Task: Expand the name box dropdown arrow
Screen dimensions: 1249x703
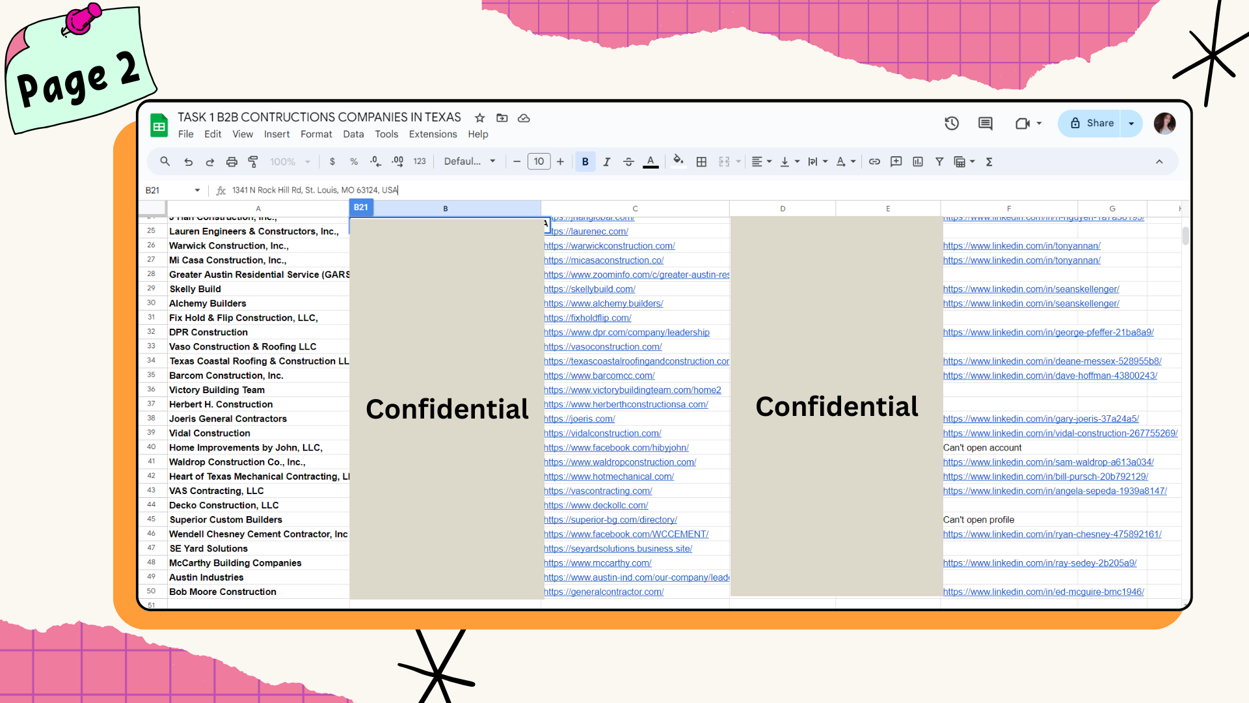Action: 197,190
